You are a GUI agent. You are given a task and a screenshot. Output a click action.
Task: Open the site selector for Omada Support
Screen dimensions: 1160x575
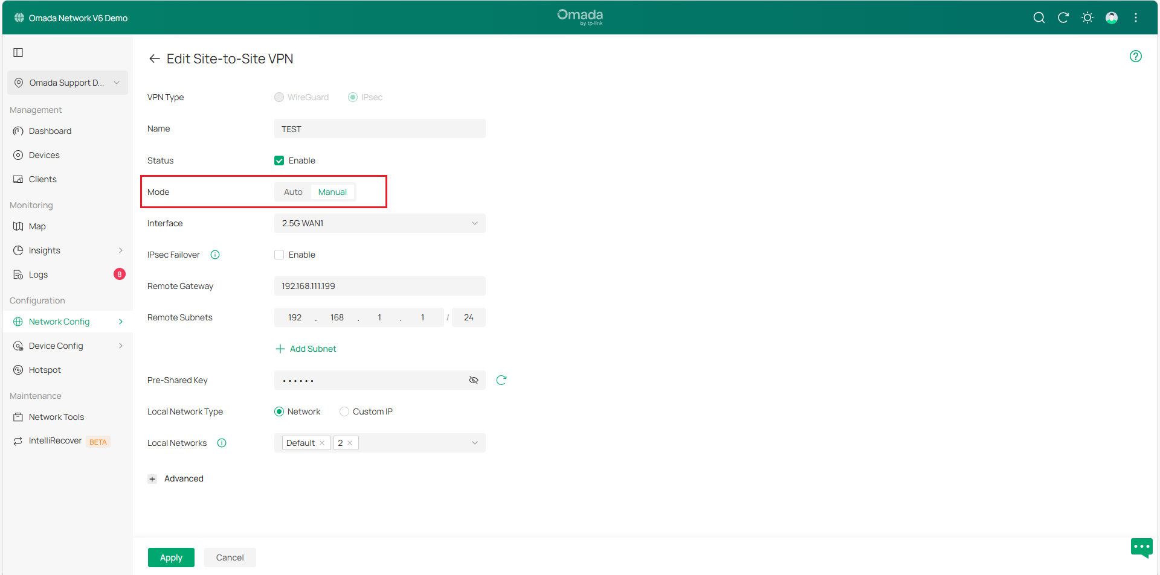point(67,82)
